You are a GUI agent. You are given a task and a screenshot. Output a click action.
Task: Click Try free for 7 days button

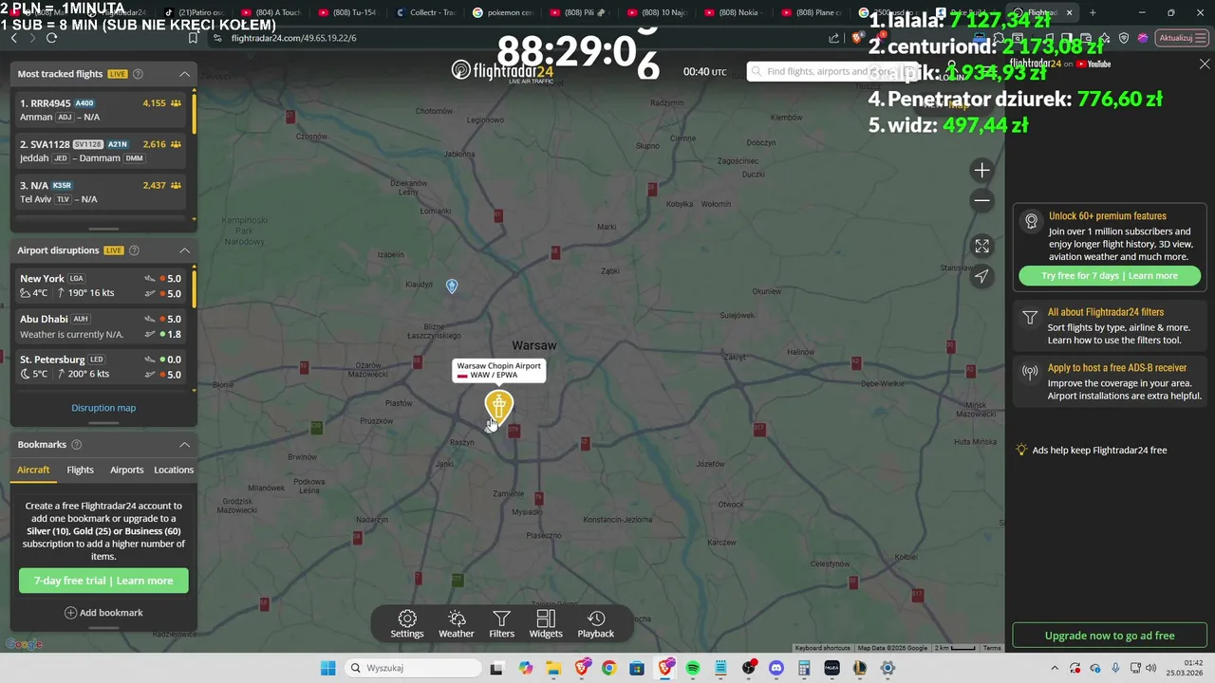[1110, 276]
